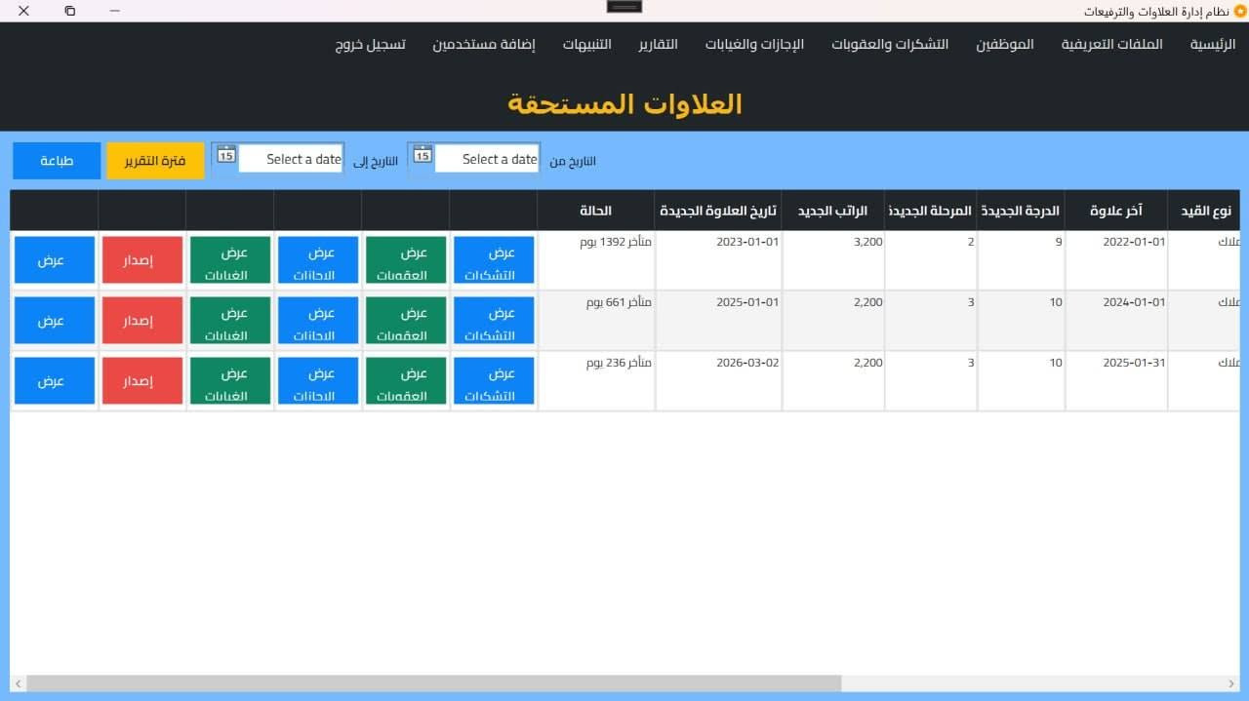Click the 'نوع القيد' column header
Viewport: 1249px width, 701px height.
coord(1204,211)
